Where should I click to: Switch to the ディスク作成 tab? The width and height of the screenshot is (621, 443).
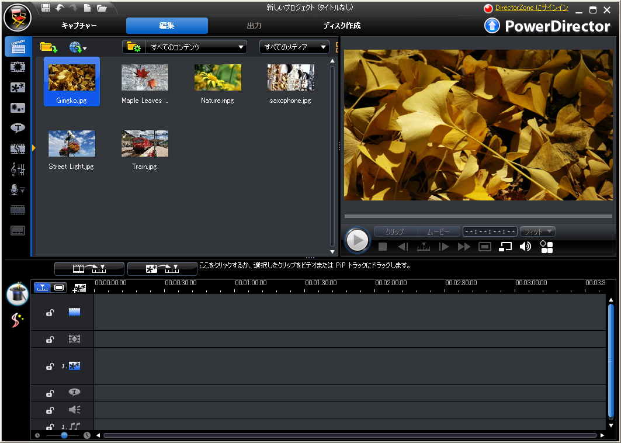tap(342, 26)
